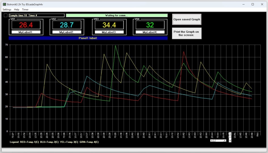Select the MyLabel2 text field

click(67, 32)
